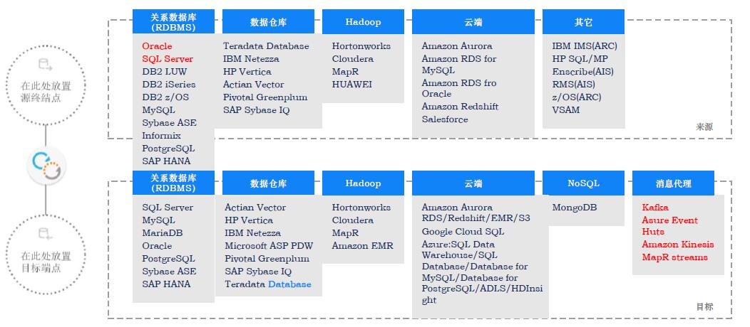The width and height of the screenshot is (750, 327).
Task: Choose Salesforce in the source cloud list
Action: tap(445, 119)
